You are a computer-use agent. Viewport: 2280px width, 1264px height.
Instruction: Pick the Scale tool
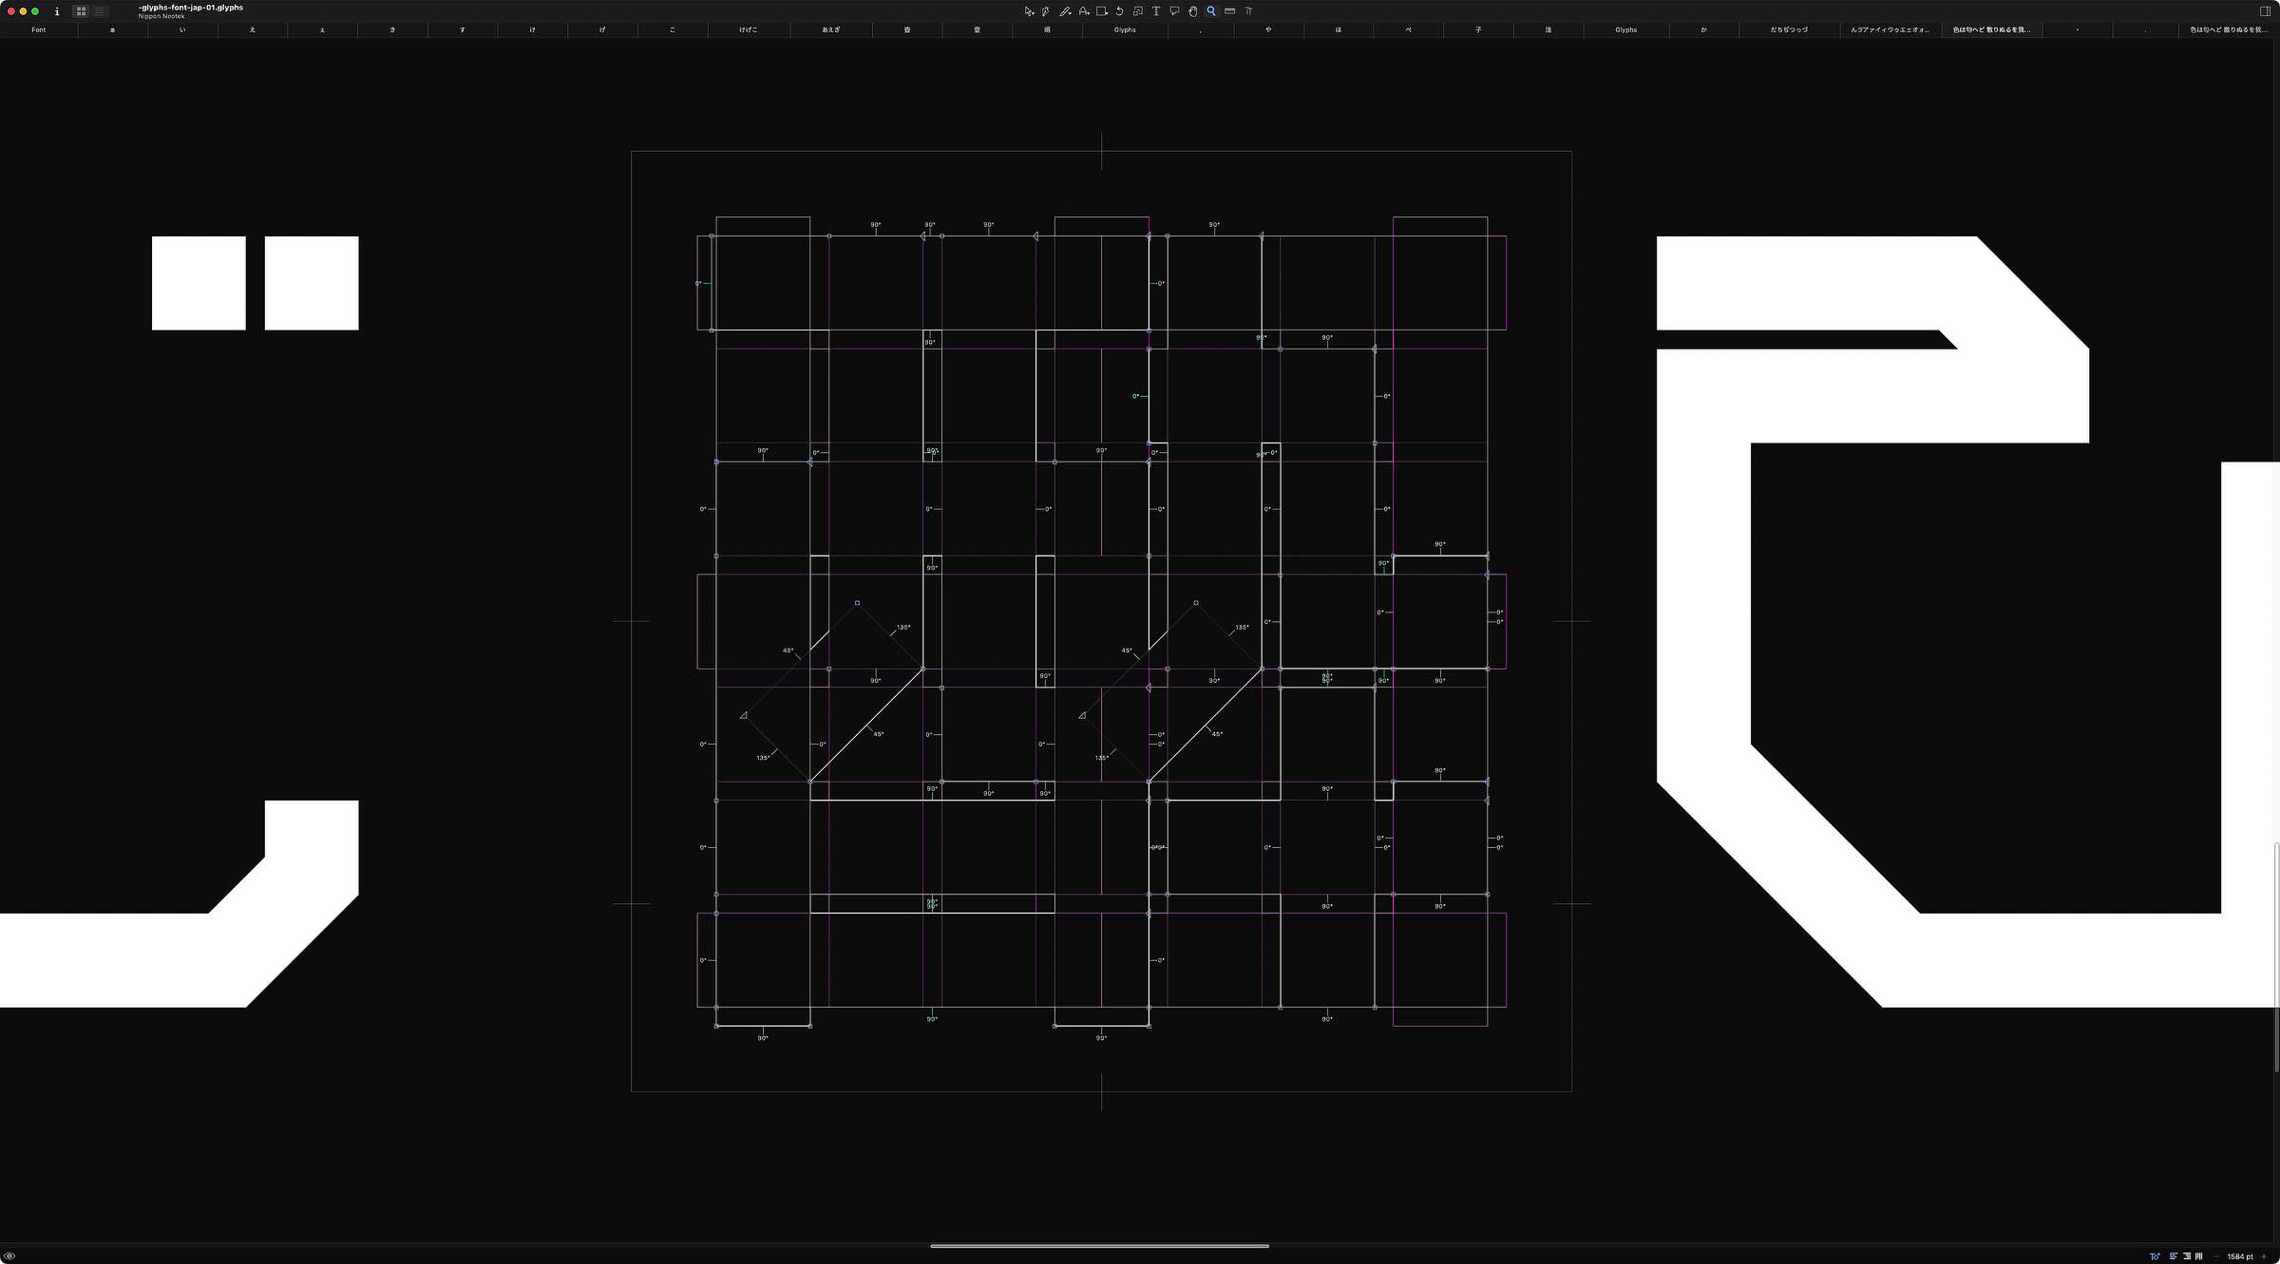point(1138,11)
